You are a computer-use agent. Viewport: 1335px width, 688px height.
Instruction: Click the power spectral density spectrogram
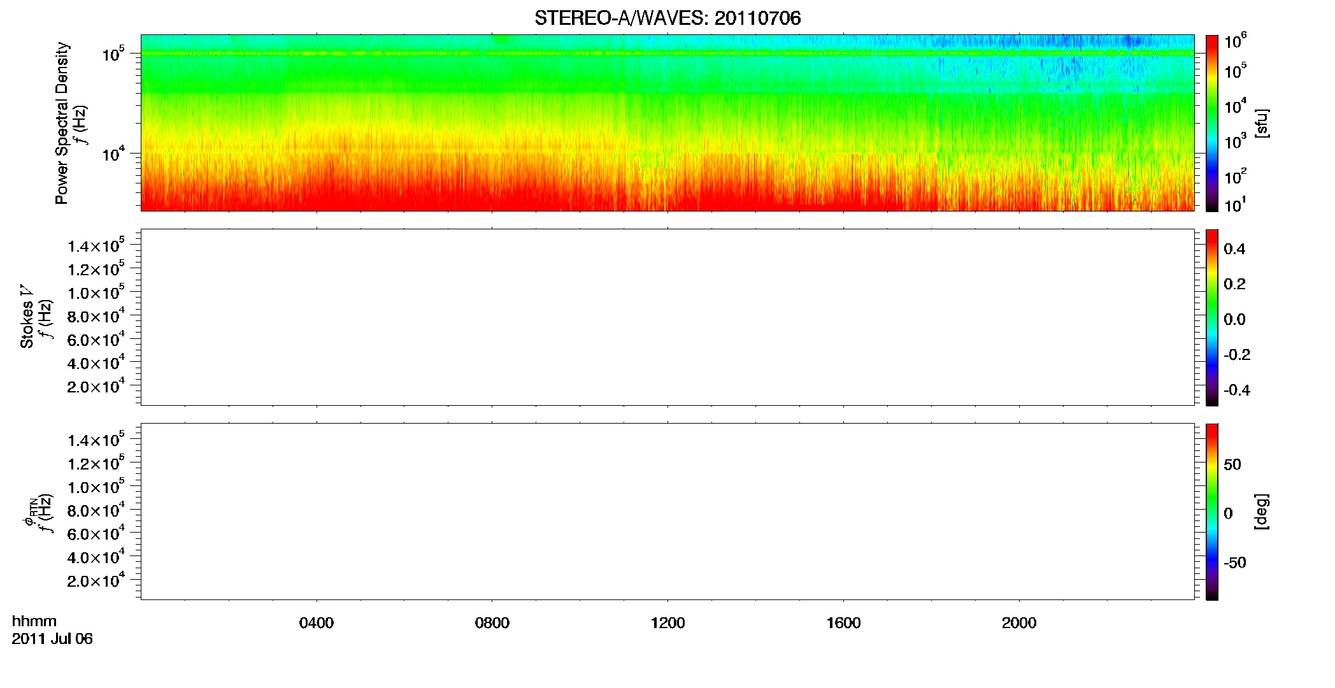coord(667,123)
